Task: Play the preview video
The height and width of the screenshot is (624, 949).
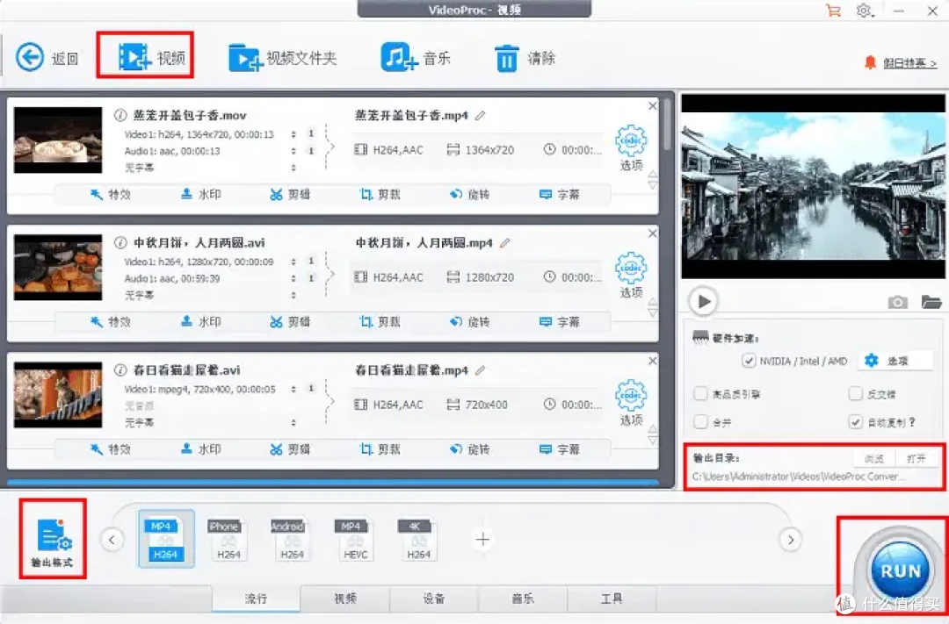Action: point(703,301)
